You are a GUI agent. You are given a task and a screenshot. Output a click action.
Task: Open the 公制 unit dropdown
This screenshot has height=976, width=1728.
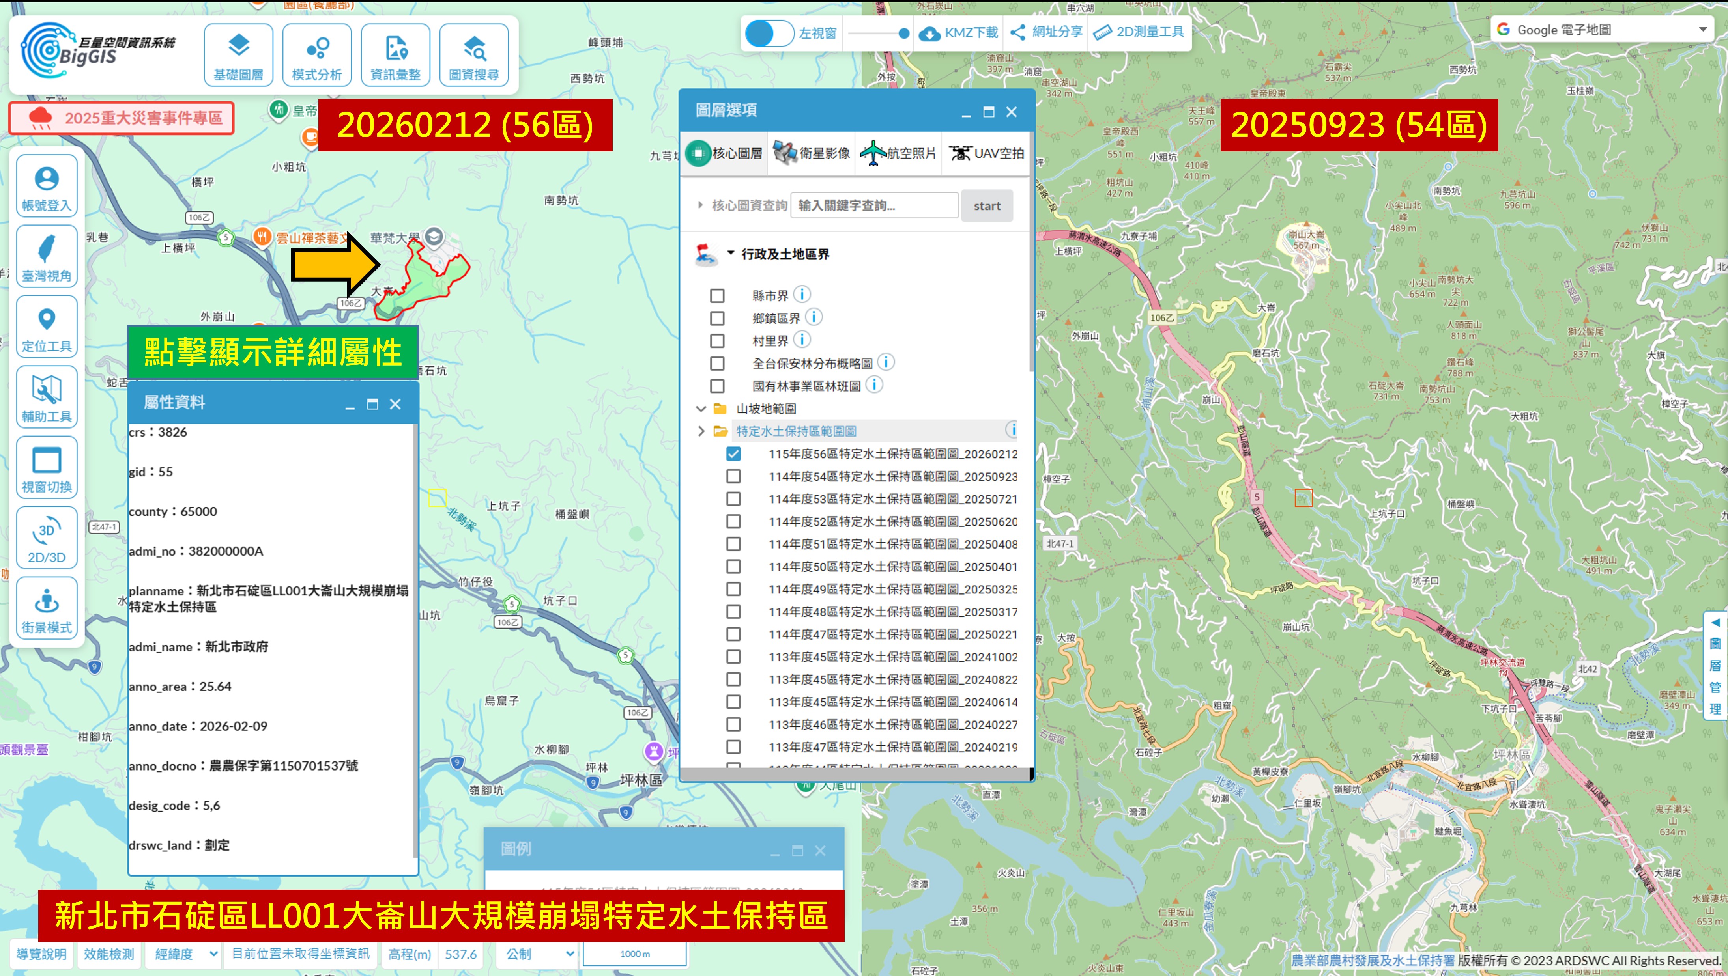539,953
